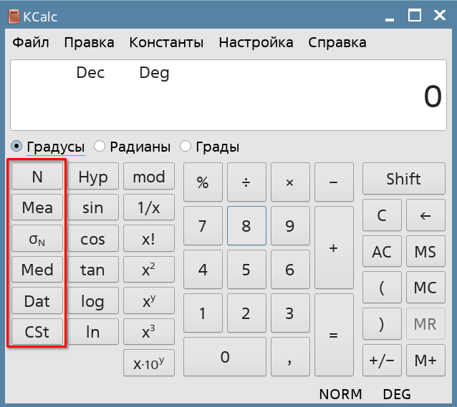Click the division ÷ operator button

coord(246,182)
